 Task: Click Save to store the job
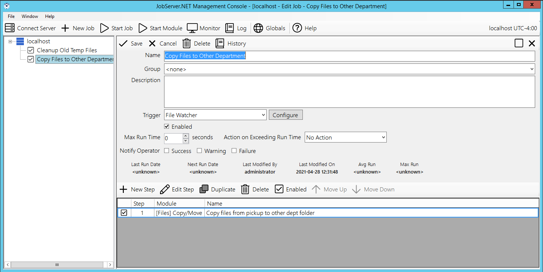click(131, 43)
